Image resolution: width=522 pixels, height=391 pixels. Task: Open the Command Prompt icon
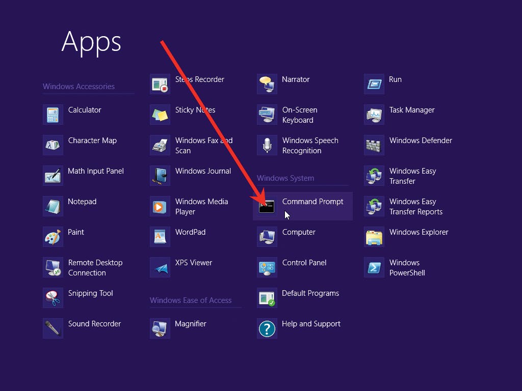click(x=267, y=207)
